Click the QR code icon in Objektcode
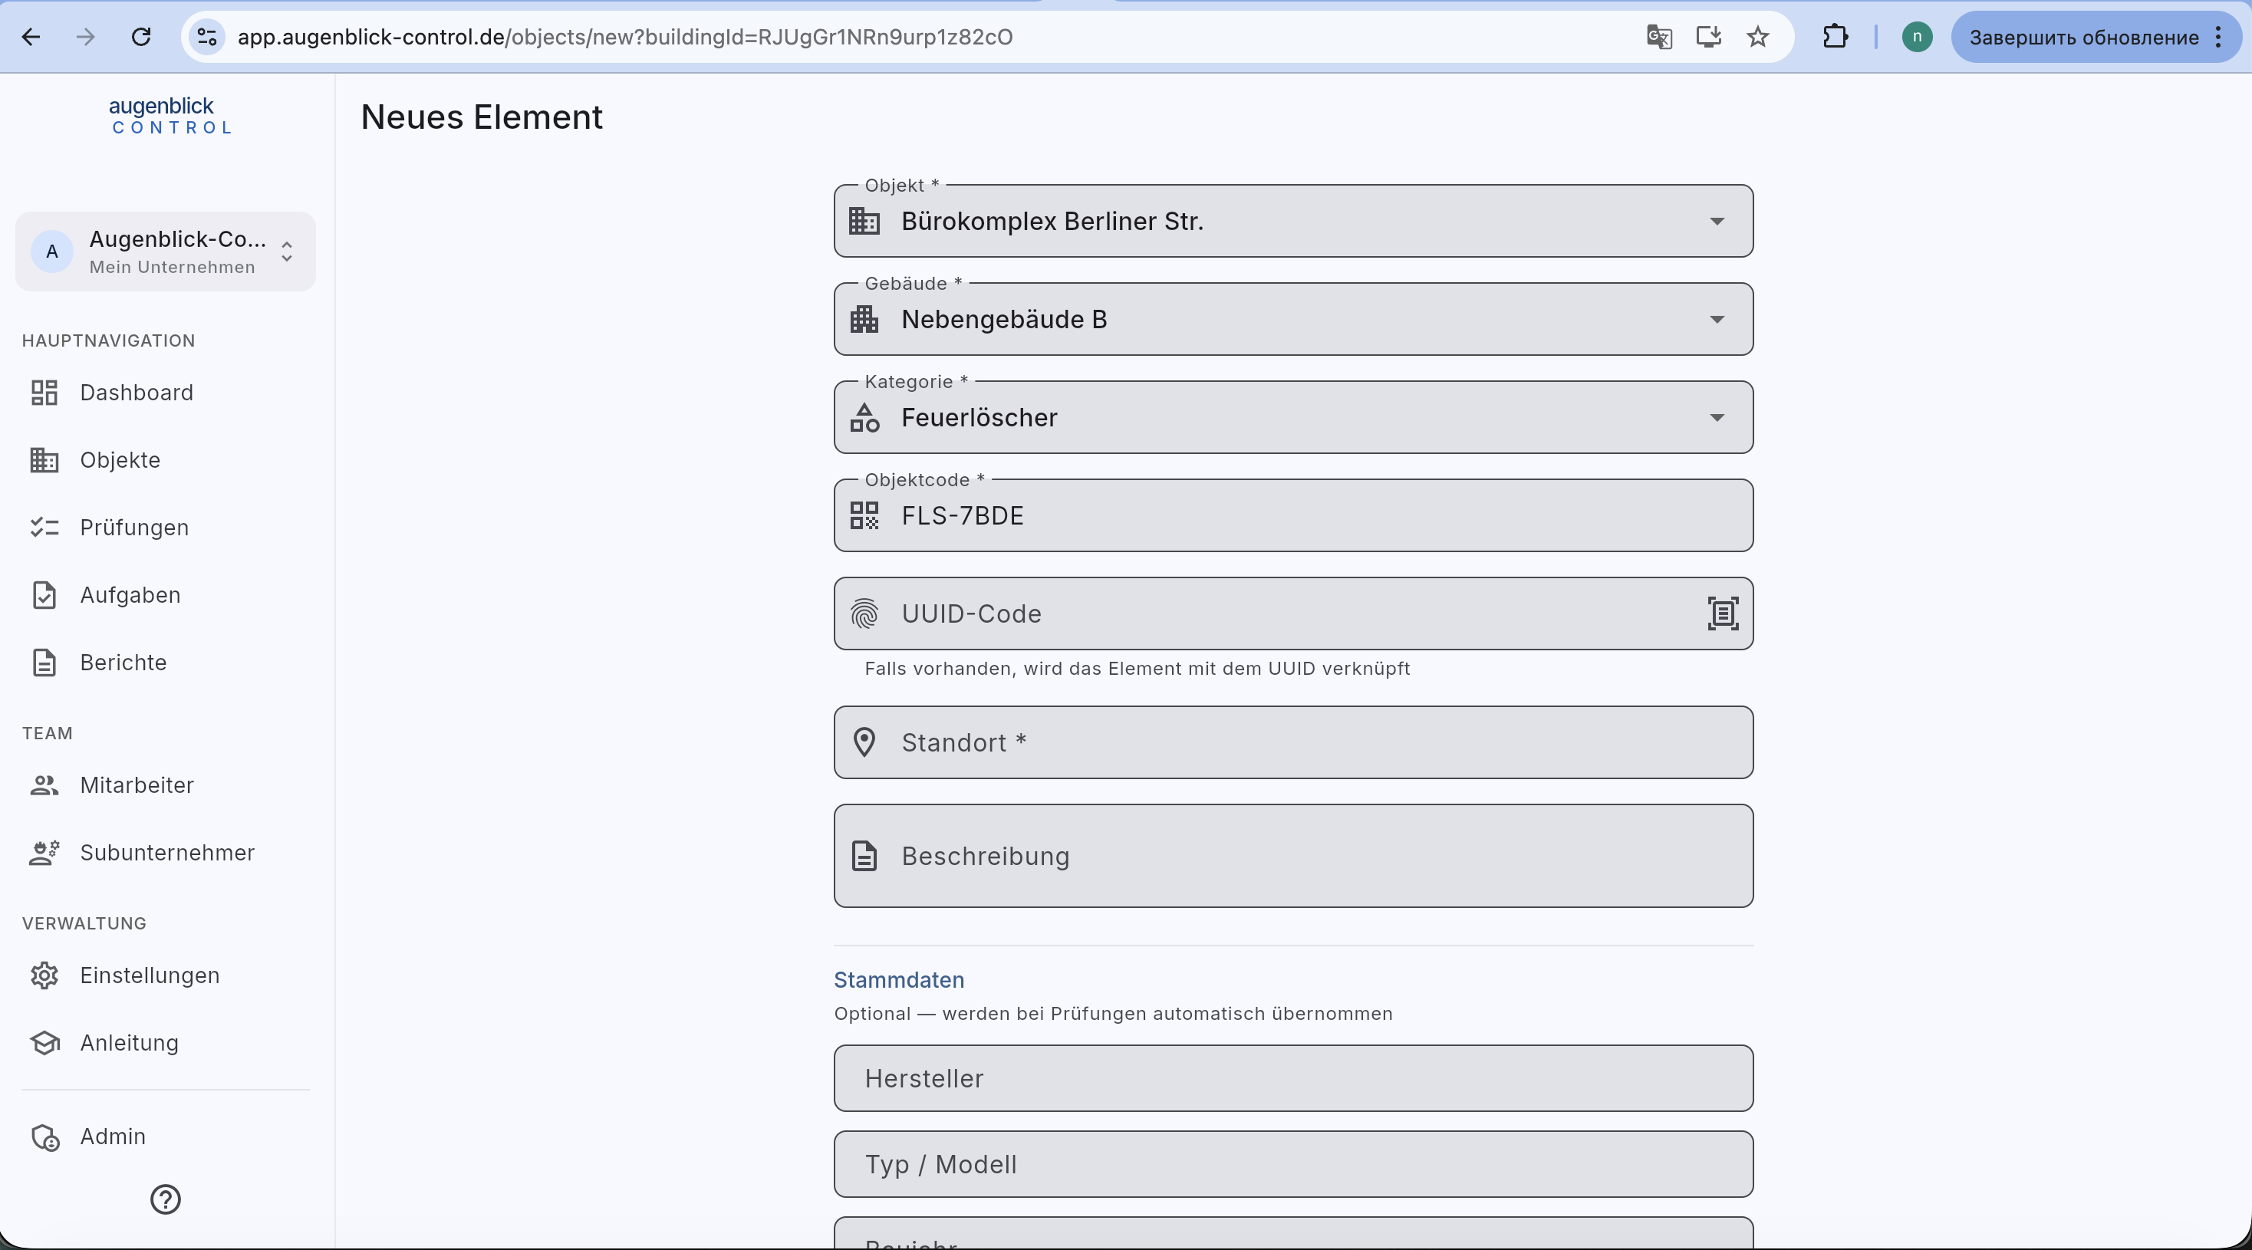The height and width of the screenshot is (1250, 2252). [x=864, y=516]
